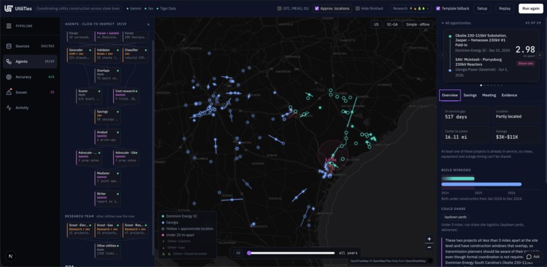Inspect the Classifier agent node
The width and height of the screenshot is (547, 267).
point(135,55)
